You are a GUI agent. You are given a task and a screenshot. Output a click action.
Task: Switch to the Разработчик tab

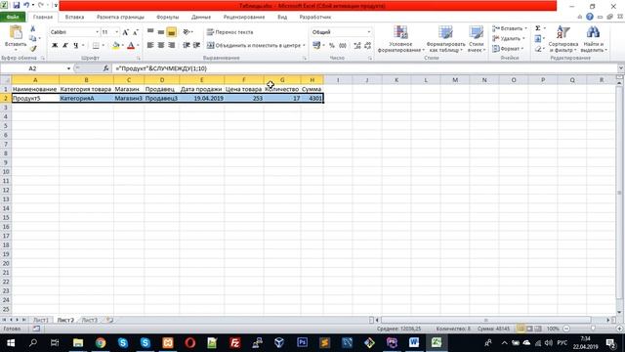(x=315, y=18)
